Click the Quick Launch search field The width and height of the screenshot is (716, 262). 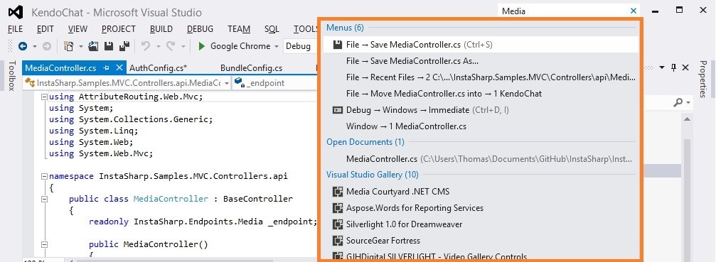(x=564, y=11)
